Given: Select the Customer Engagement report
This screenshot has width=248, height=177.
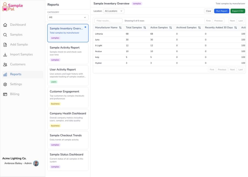Looking at the screenshot, I should tap(68, 98).
